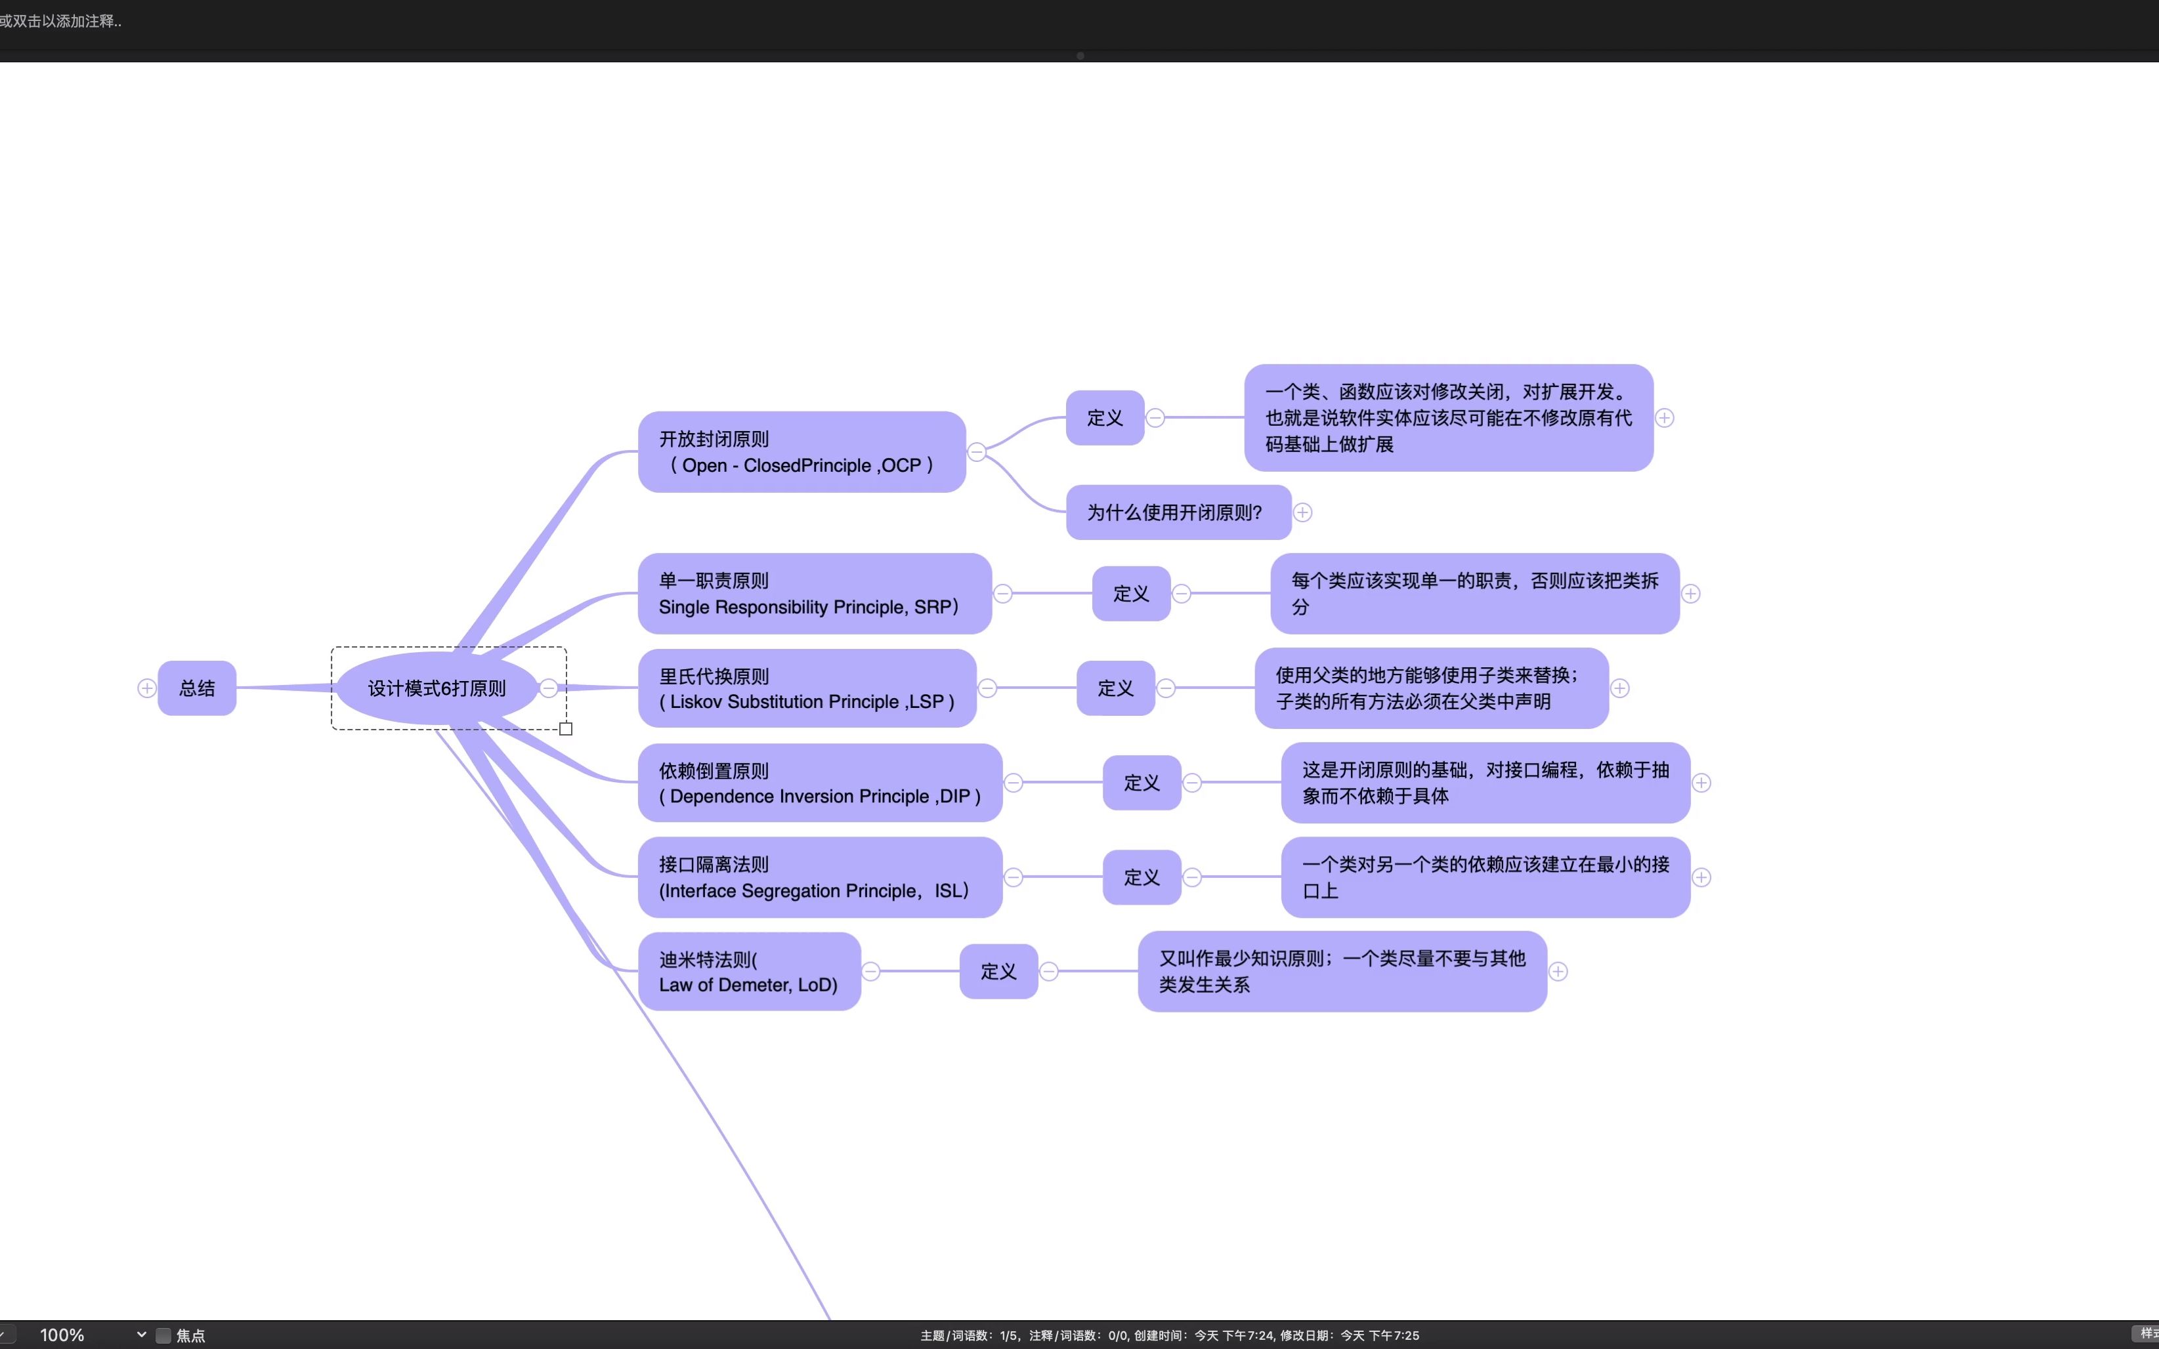Select node 又叫作最少知识原则
This screenshot has height=1349, width=2159.
[x=1342, y=972]
